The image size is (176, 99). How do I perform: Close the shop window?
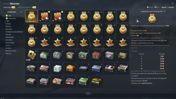[172, 4]
